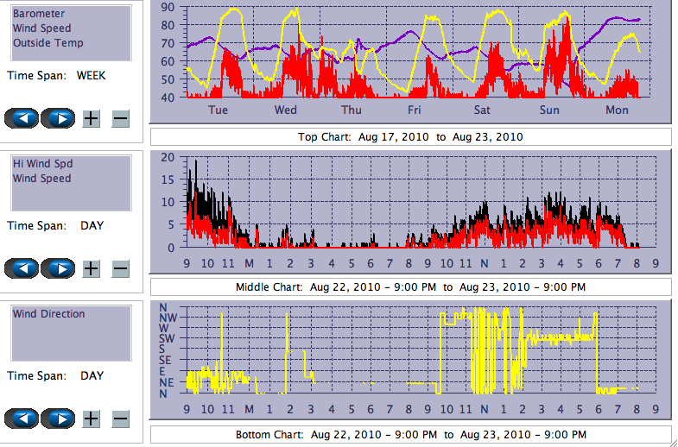The width and height of the screenshot is (678, 447).
Task: Decrease middle chart time span with minus
Action: point(120,268)
